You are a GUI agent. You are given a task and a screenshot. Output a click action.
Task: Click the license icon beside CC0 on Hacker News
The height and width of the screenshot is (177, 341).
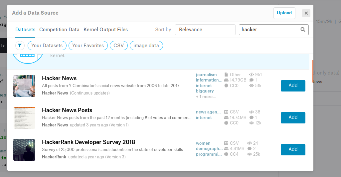pos(226,86)
